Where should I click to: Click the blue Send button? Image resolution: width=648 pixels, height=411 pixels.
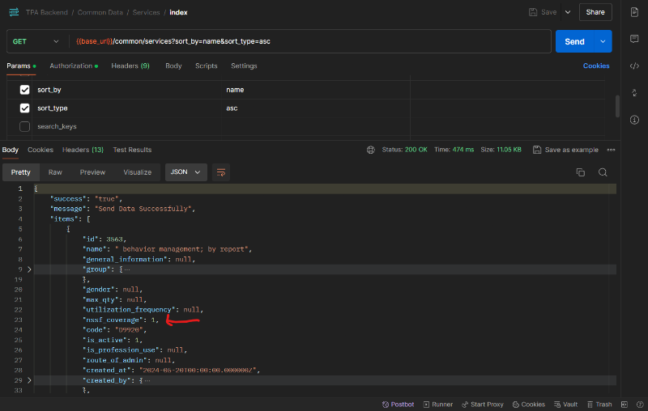click(574, 41)
